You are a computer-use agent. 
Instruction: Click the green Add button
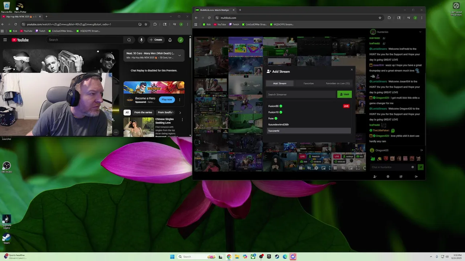(x=344, y=94)
